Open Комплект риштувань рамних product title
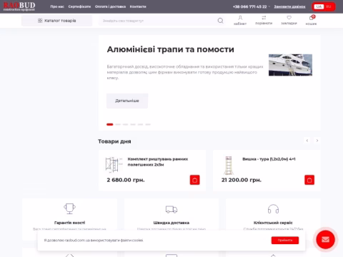 coord(158,162)
